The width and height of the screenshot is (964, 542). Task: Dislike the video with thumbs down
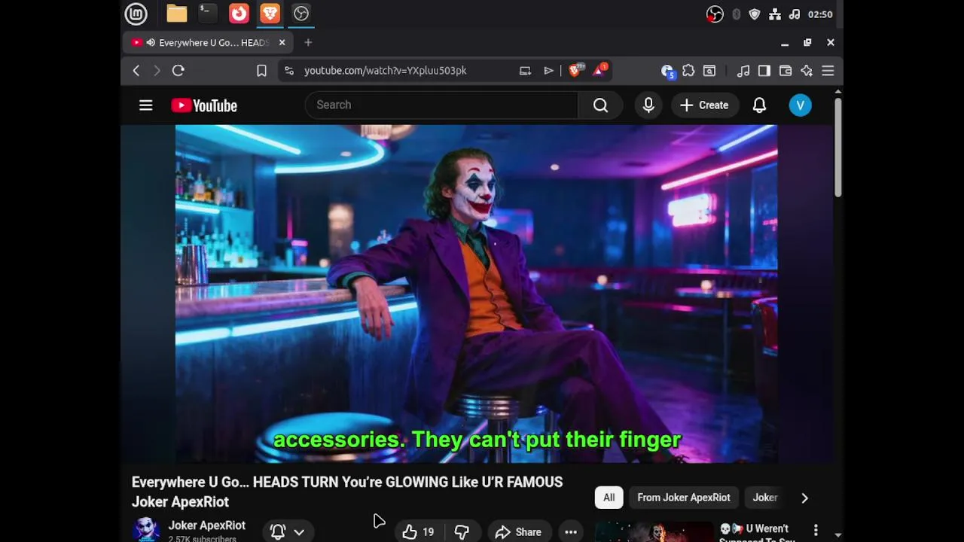(462, 532)
